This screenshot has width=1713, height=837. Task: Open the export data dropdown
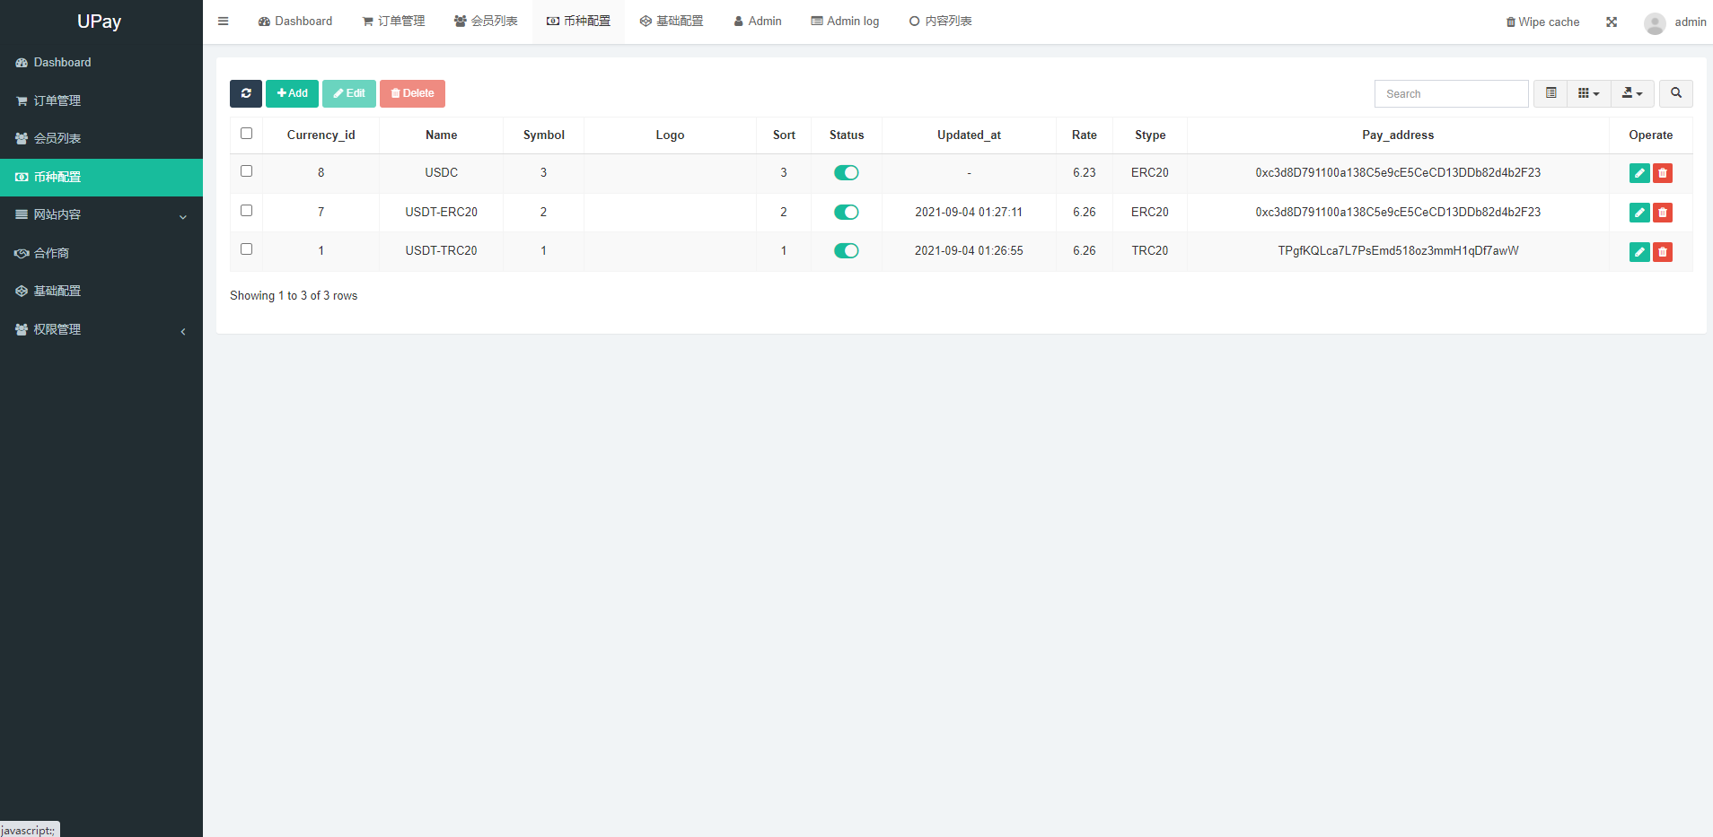click(x=1633, y=93)
